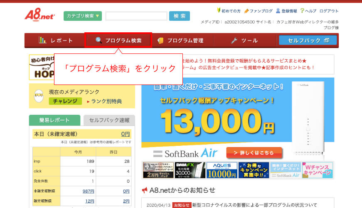The width and height of the screenshot is (362, 208).
Task: Open the プログラム管理 menu
Action: [x=182, y=41]
